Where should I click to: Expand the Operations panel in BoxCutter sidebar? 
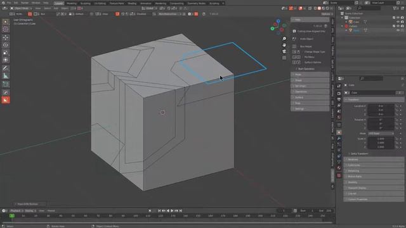[x=310, y=92]
